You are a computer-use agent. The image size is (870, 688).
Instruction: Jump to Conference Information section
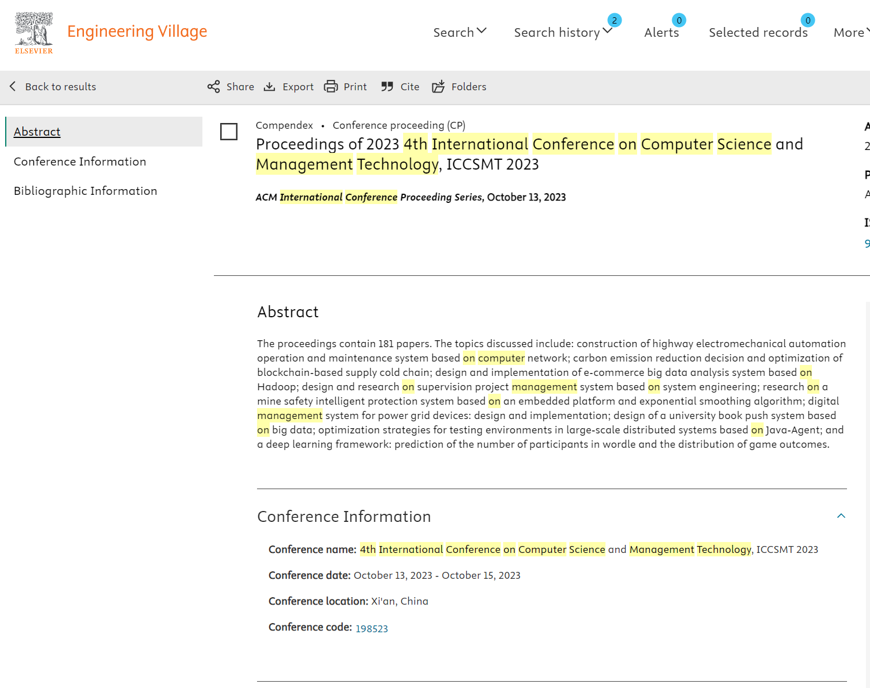click(x=80, y=162)
